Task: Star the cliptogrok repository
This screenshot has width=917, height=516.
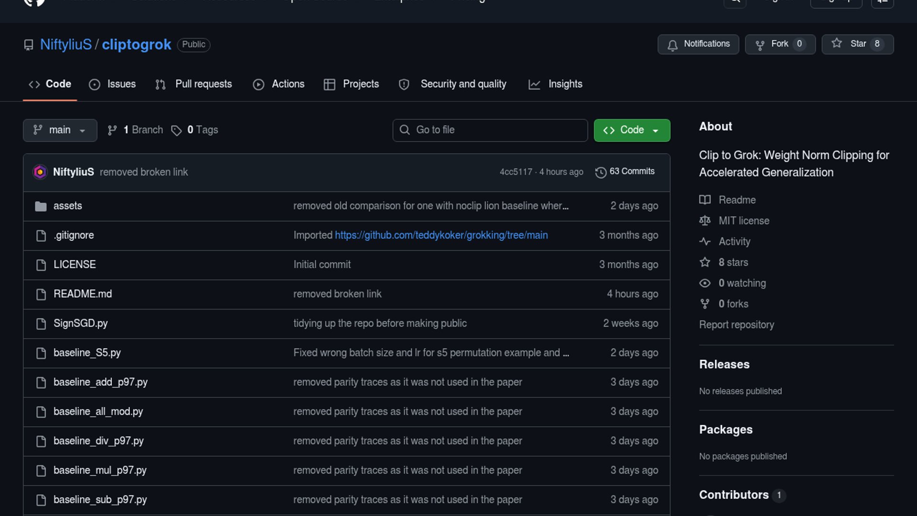Action: click(857, 44)
